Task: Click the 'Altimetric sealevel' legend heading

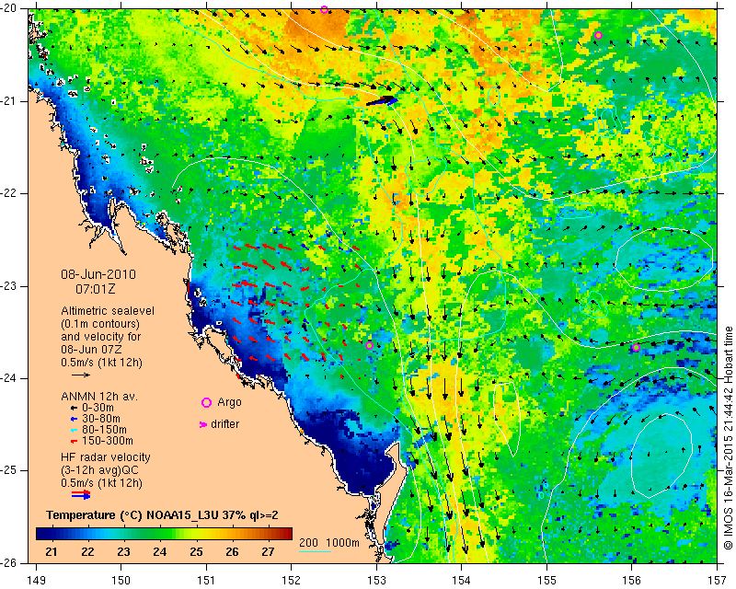Action: point(108,311)
